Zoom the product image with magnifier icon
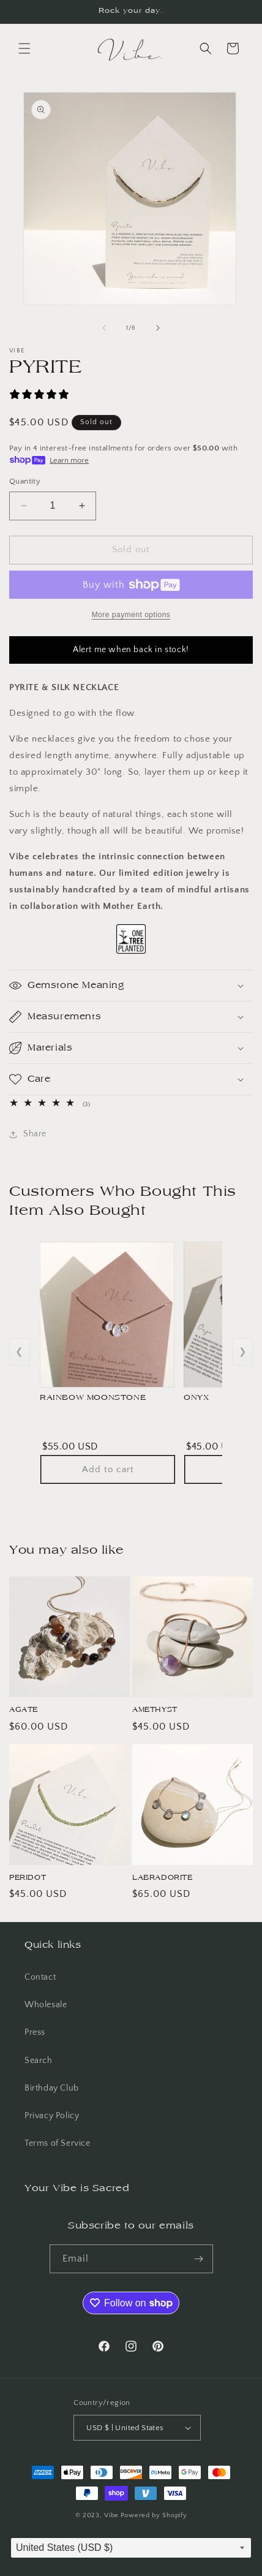 click(40, 109)
